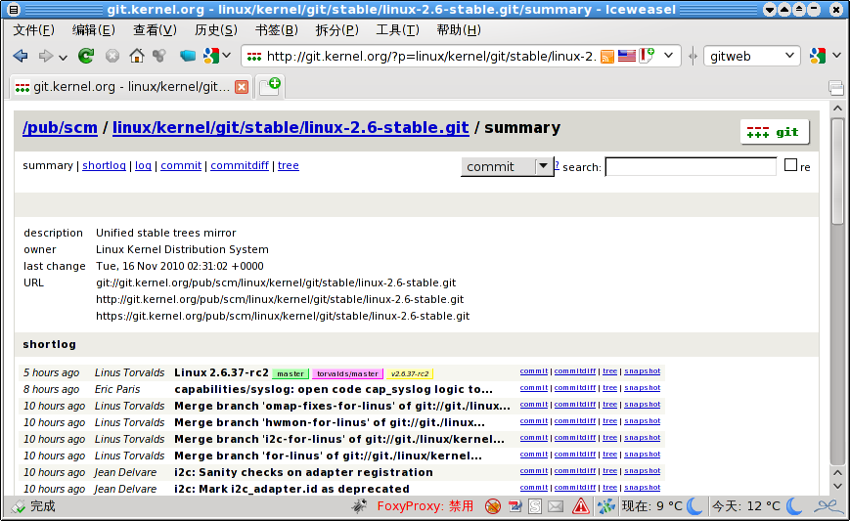
Task: Open the 查看(V) menu
Action: (x=156, y=30)
